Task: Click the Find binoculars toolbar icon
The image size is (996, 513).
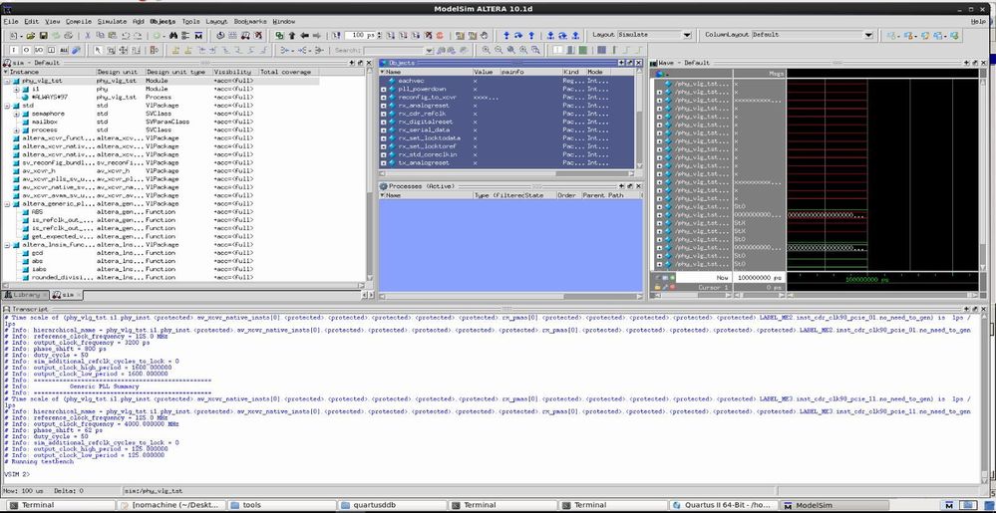Action: [x=172, y=36]
